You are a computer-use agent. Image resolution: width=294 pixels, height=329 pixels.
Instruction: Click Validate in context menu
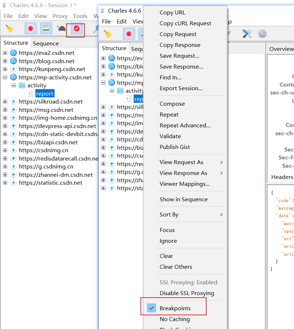pos(170,136)
